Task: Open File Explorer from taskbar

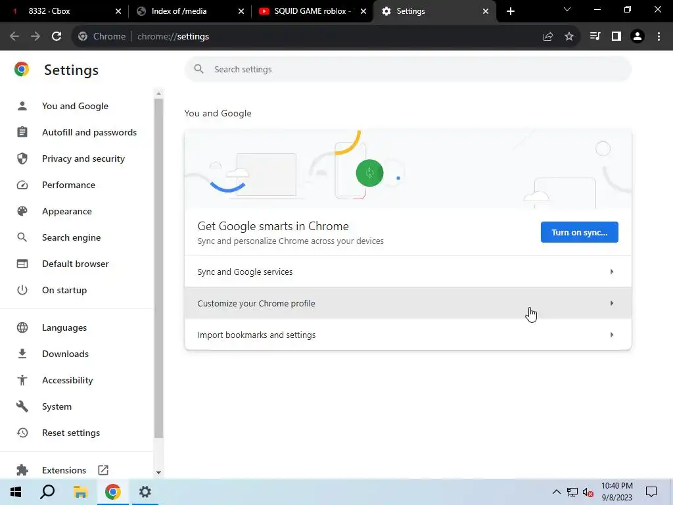Action: click(x=80, y=492)
